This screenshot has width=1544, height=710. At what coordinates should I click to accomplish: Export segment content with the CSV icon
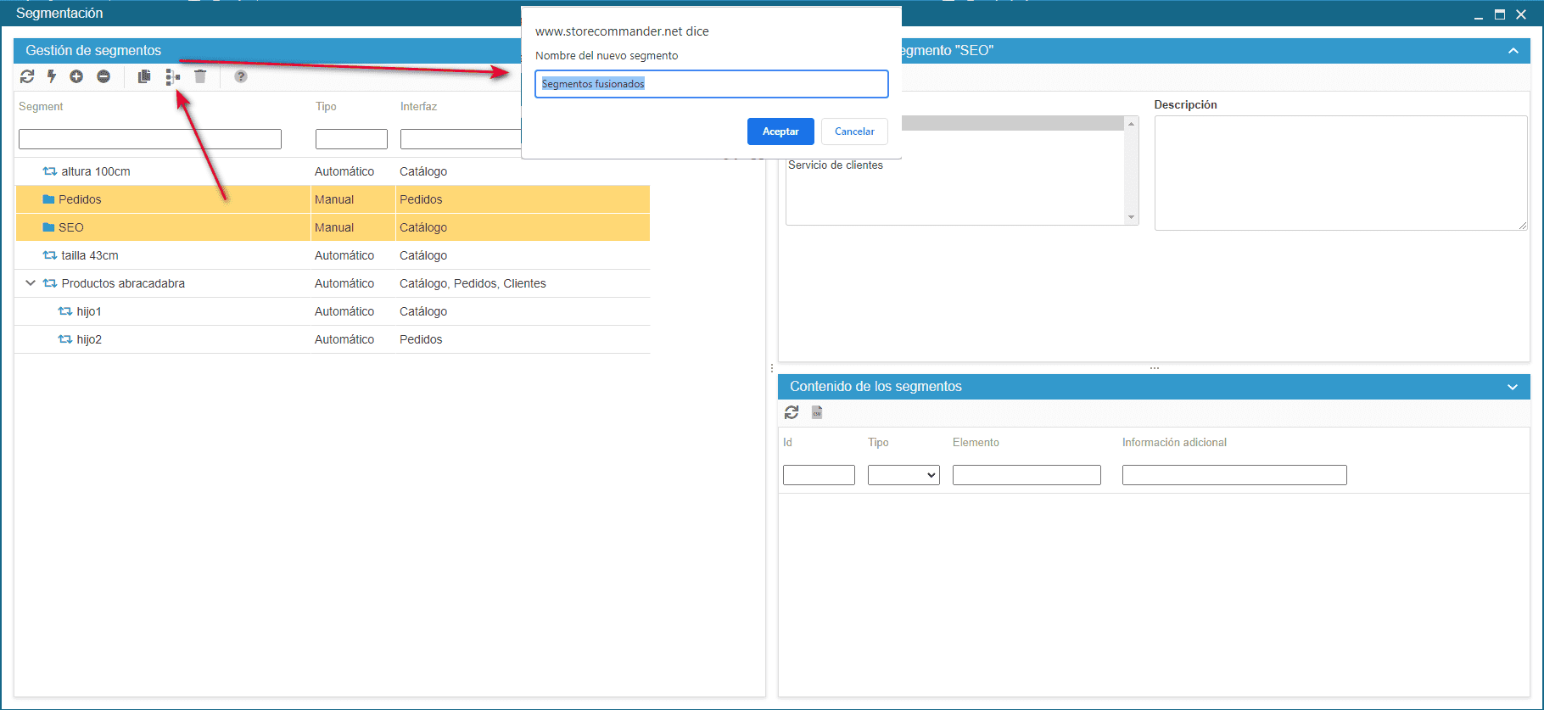click(x=817, y=412)
